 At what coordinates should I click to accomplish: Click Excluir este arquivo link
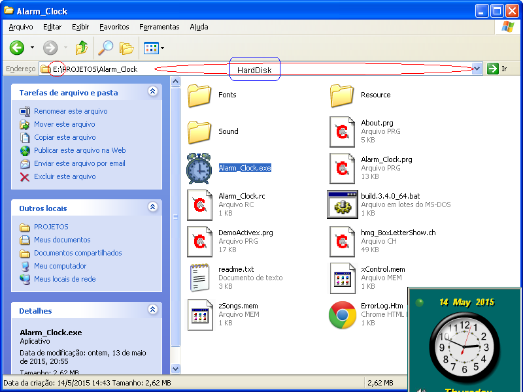[x=65, y=176]
